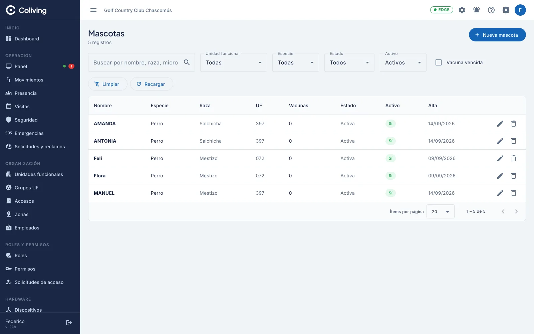
Task: Delete MANUEL row trash icon
Action: 514,193
